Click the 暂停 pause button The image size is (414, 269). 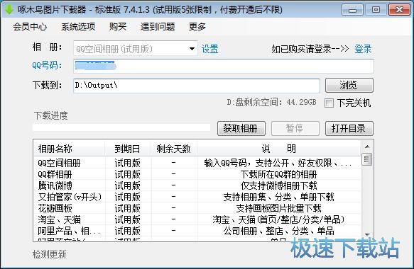click(295, 128)
